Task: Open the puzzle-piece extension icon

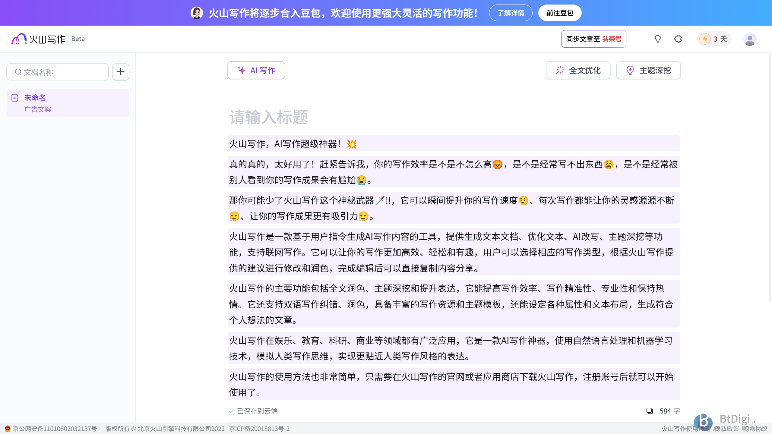Action: (x=678, y=39)
